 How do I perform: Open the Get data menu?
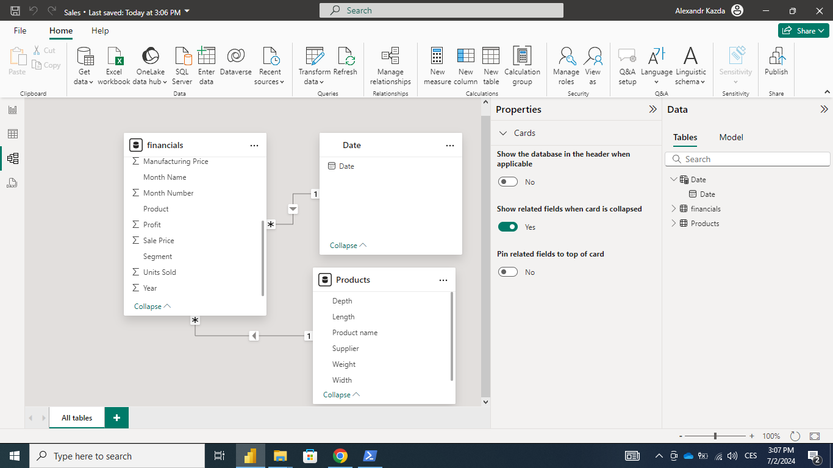pyautogui.click(x=84, y=66)
